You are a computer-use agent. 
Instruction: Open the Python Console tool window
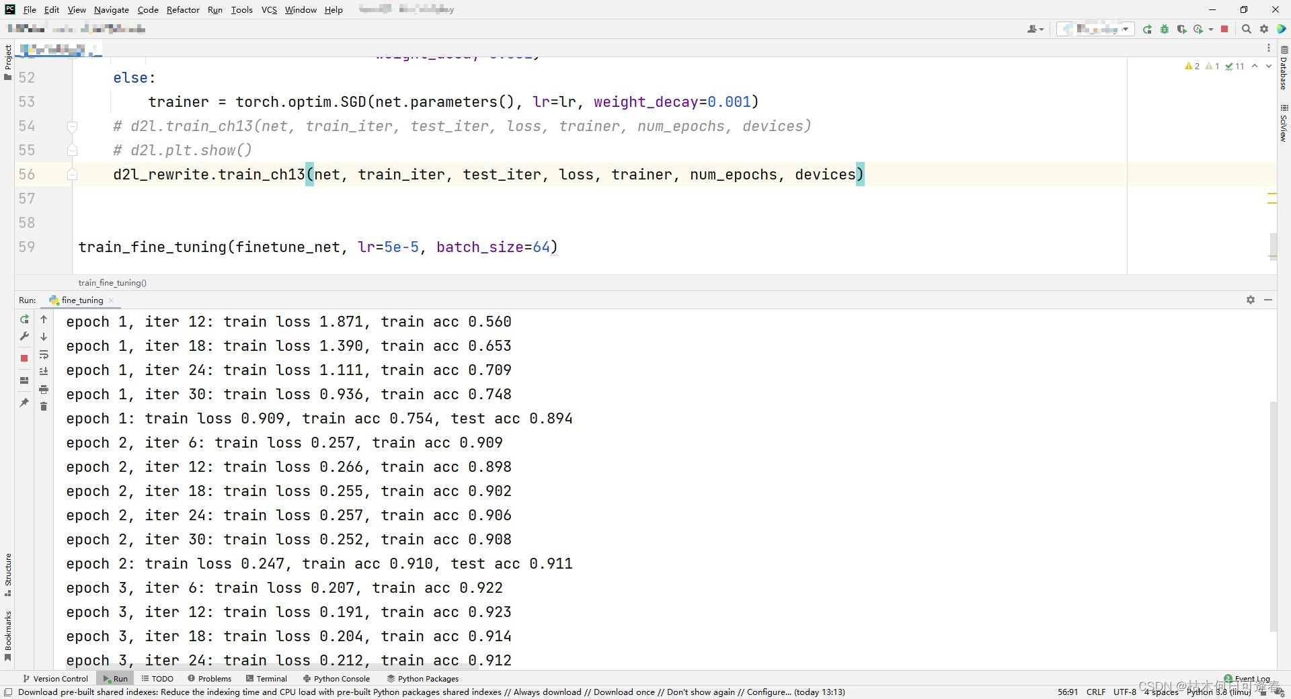coord(336,679)
